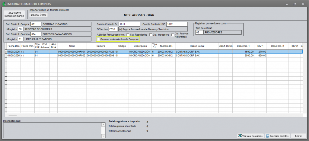Click the save icon on Generar asientos

tap(268, 136)
